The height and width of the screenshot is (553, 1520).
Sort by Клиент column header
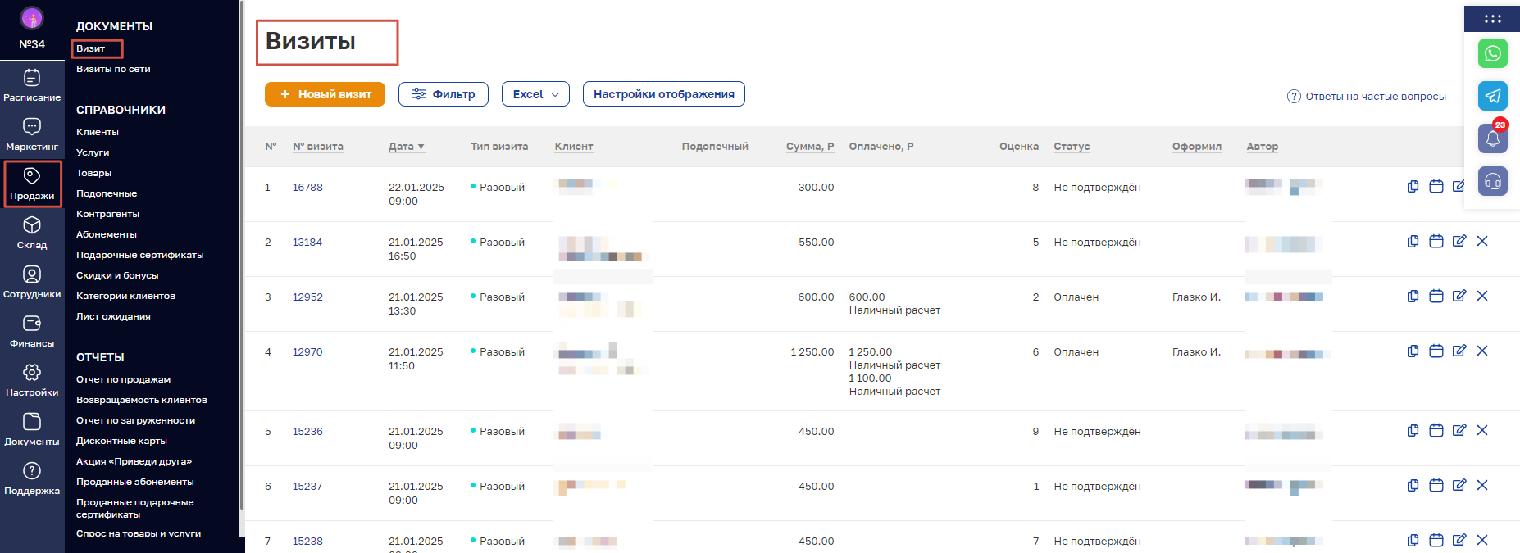pos(574,147)
